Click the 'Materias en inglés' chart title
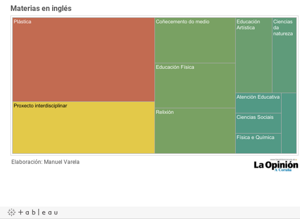Screen dimensions: 300x219 click(x=41, y=8)
